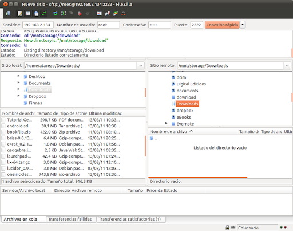The width and height of the screenshot is (293, 231).
Task: Select lix-64.tar.gz file name
Action: pyautogui.click(x=18, y=162)
